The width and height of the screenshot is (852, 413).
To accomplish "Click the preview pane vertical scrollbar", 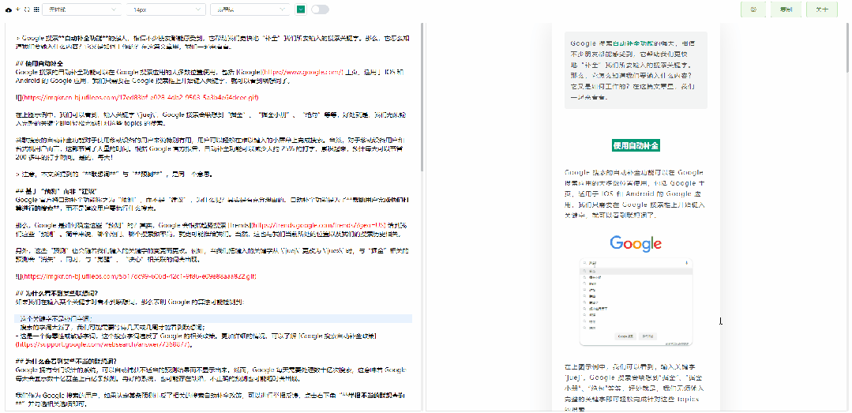I will point(847,49).
